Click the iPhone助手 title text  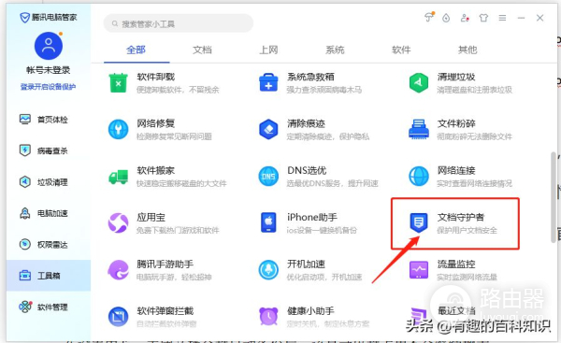[x=312, y=217]
